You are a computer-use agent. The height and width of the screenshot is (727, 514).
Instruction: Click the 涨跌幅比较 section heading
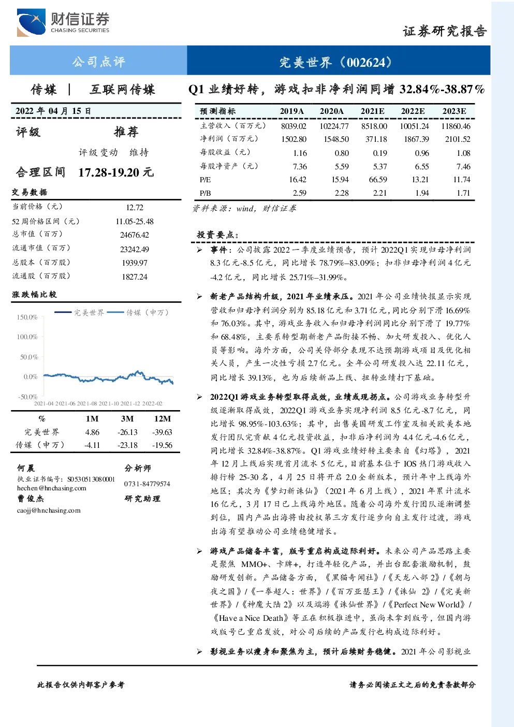click(34, 294)
